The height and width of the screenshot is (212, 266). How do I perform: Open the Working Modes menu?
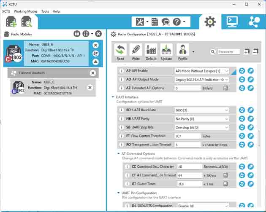coord(25,11)
